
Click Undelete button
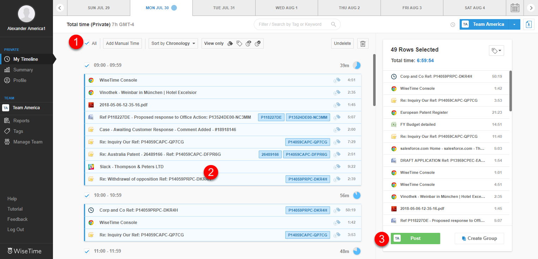coord(342,43)
